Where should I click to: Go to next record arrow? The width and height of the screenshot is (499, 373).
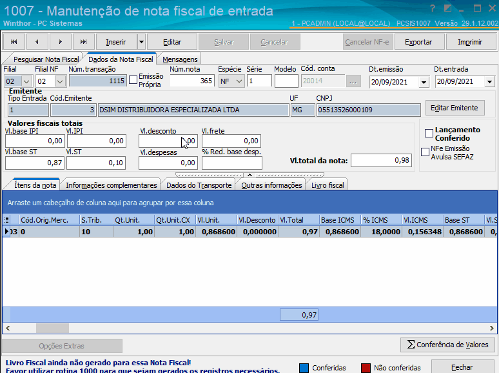[x=61, y=42]
